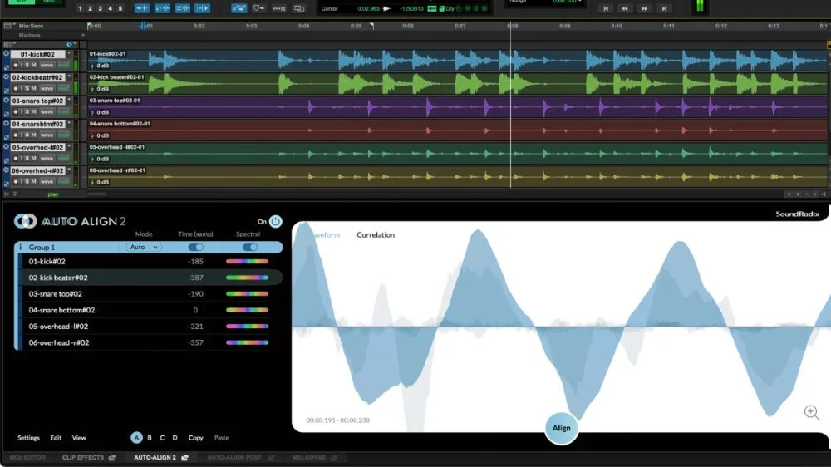This screenshot has height=467, width=831.
Task: Click time value -357 for 06-overhead -r#02
Action: pos(195,343)
